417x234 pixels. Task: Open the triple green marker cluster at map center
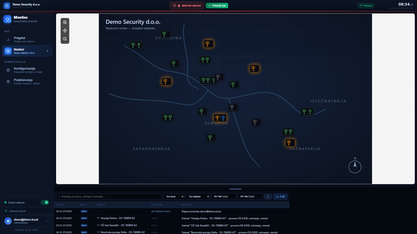(208, 80)
